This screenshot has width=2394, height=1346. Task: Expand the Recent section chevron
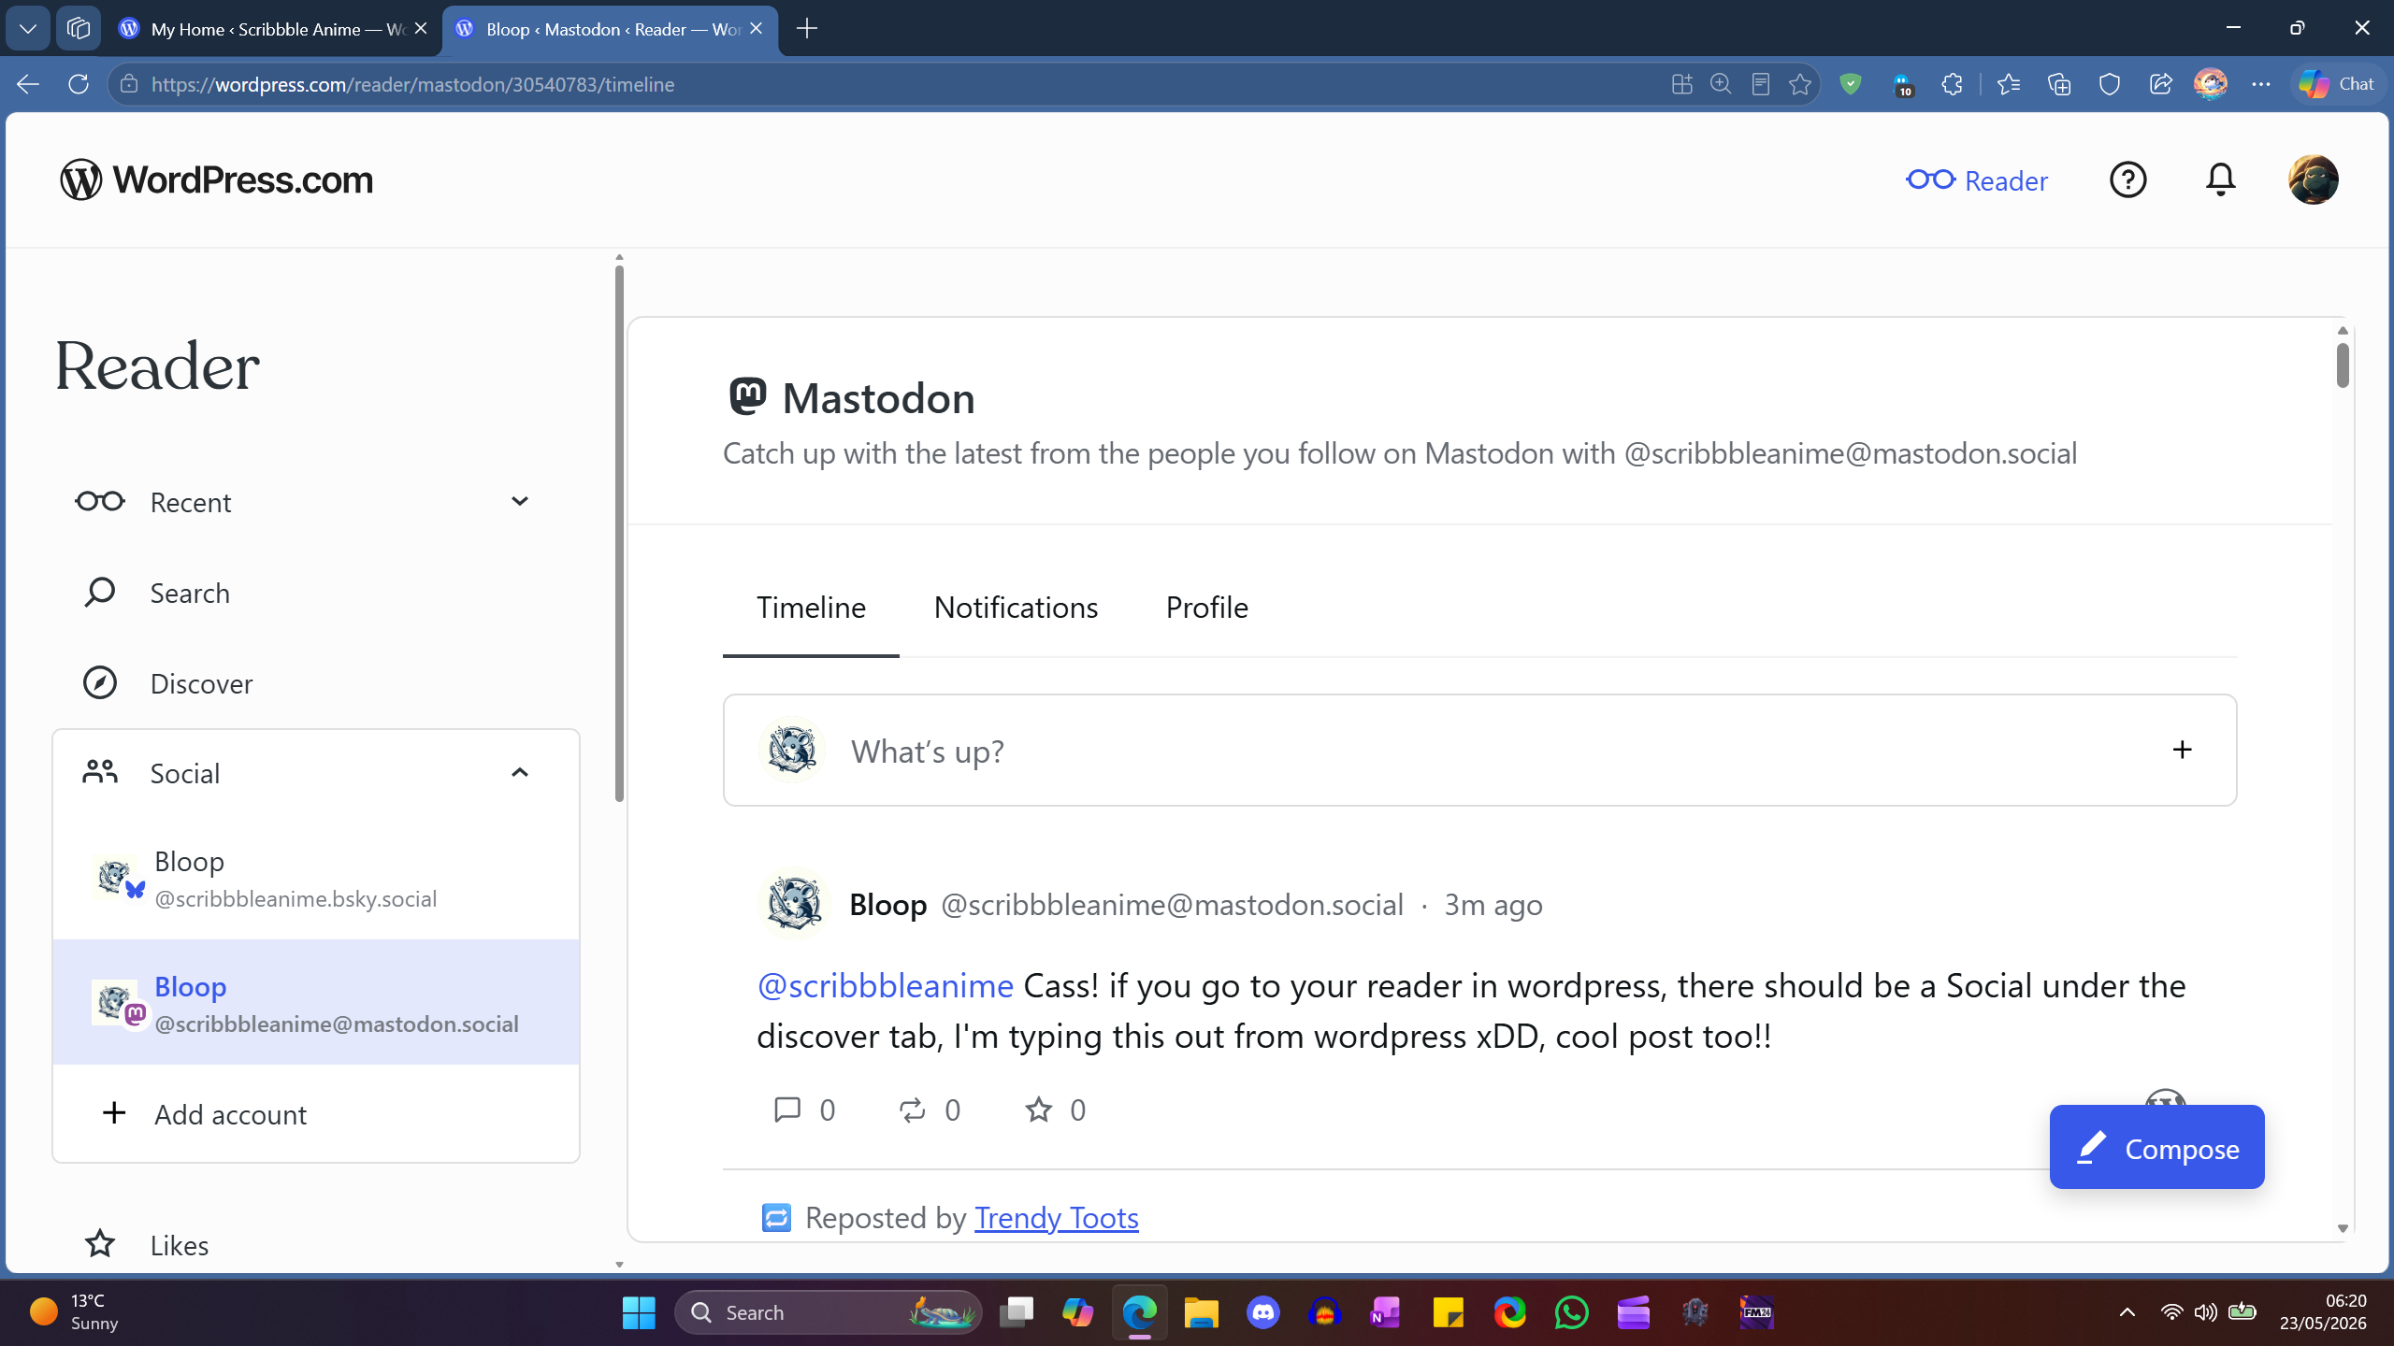520,502
